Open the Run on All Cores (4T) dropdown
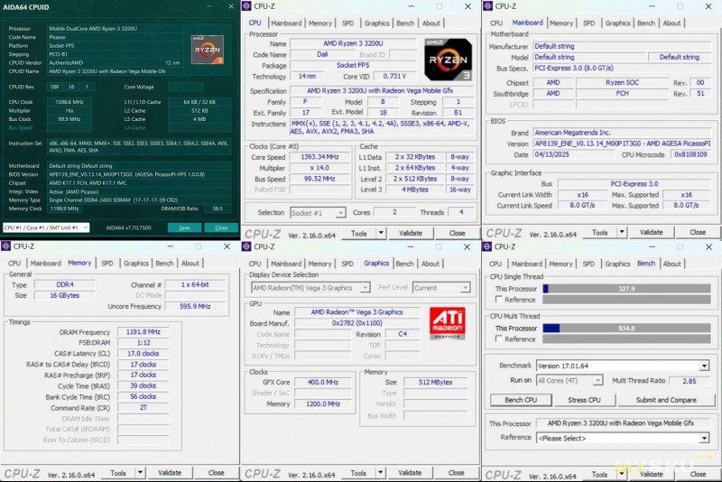 click(x=569, y=381)
